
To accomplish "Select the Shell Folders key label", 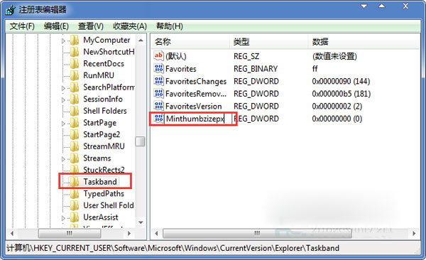I will 105,111.
